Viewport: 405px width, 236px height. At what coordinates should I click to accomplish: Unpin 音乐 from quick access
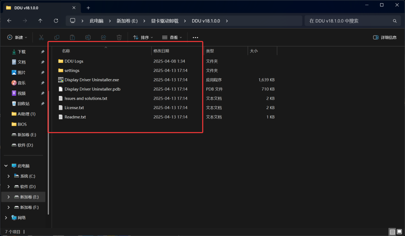click(x=43, y=83)
